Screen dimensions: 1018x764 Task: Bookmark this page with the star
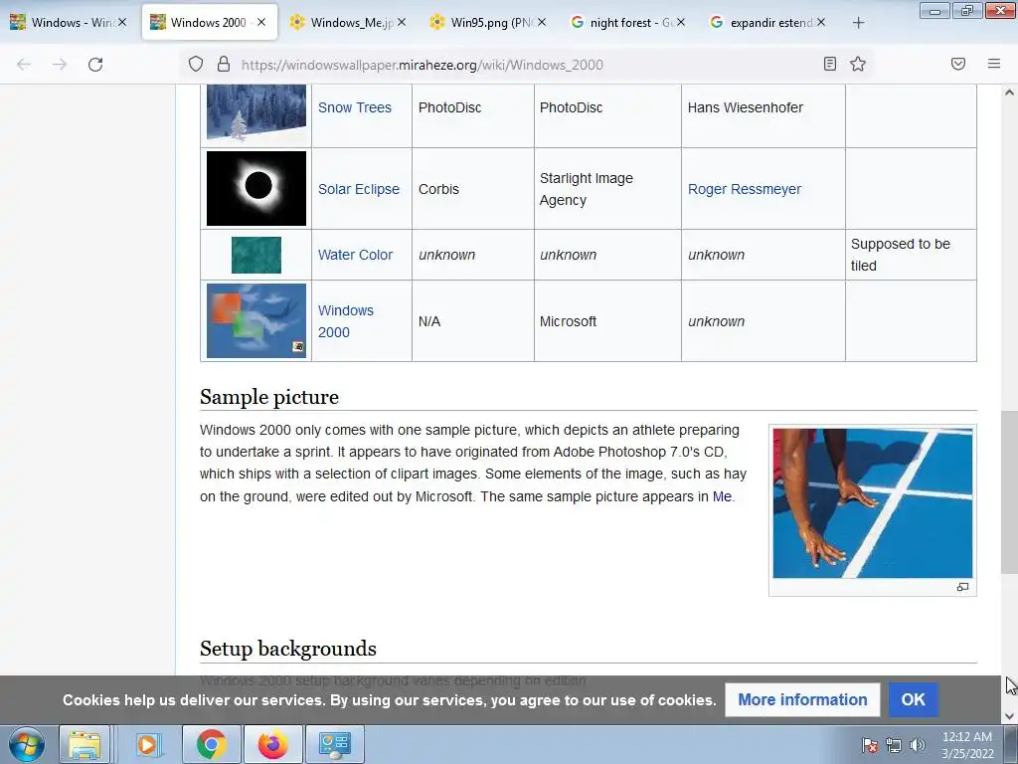pos(858,64)
